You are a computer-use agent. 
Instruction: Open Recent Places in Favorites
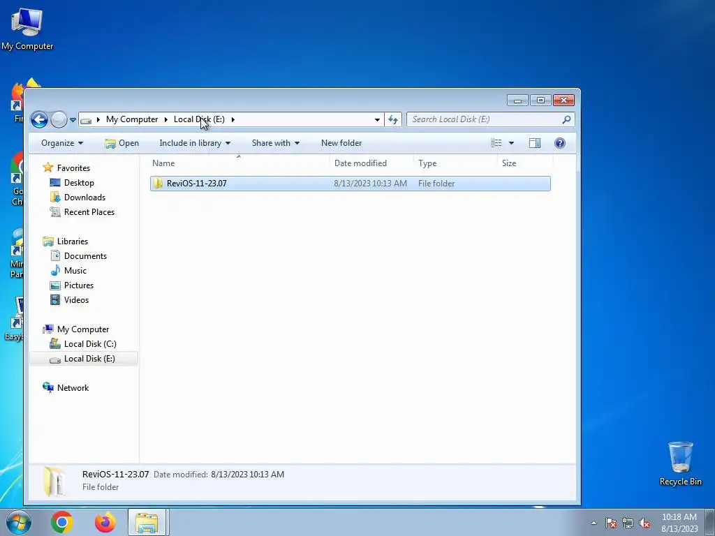pyautogui.click(x=89, y=212)
